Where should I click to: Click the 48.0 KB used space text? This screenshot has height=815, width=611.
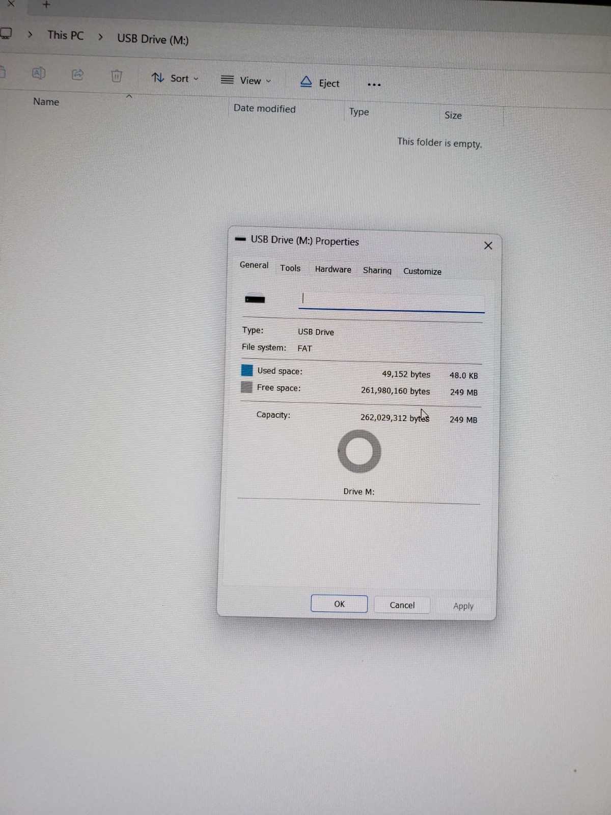coord(464,375)
